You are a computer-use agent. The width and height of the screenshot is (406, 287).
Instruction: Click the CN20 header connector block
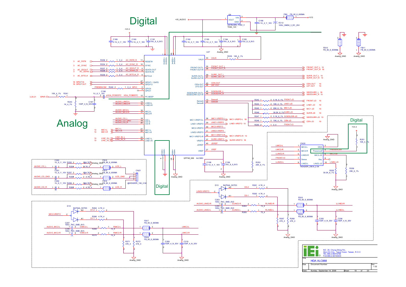coord(312,155)
